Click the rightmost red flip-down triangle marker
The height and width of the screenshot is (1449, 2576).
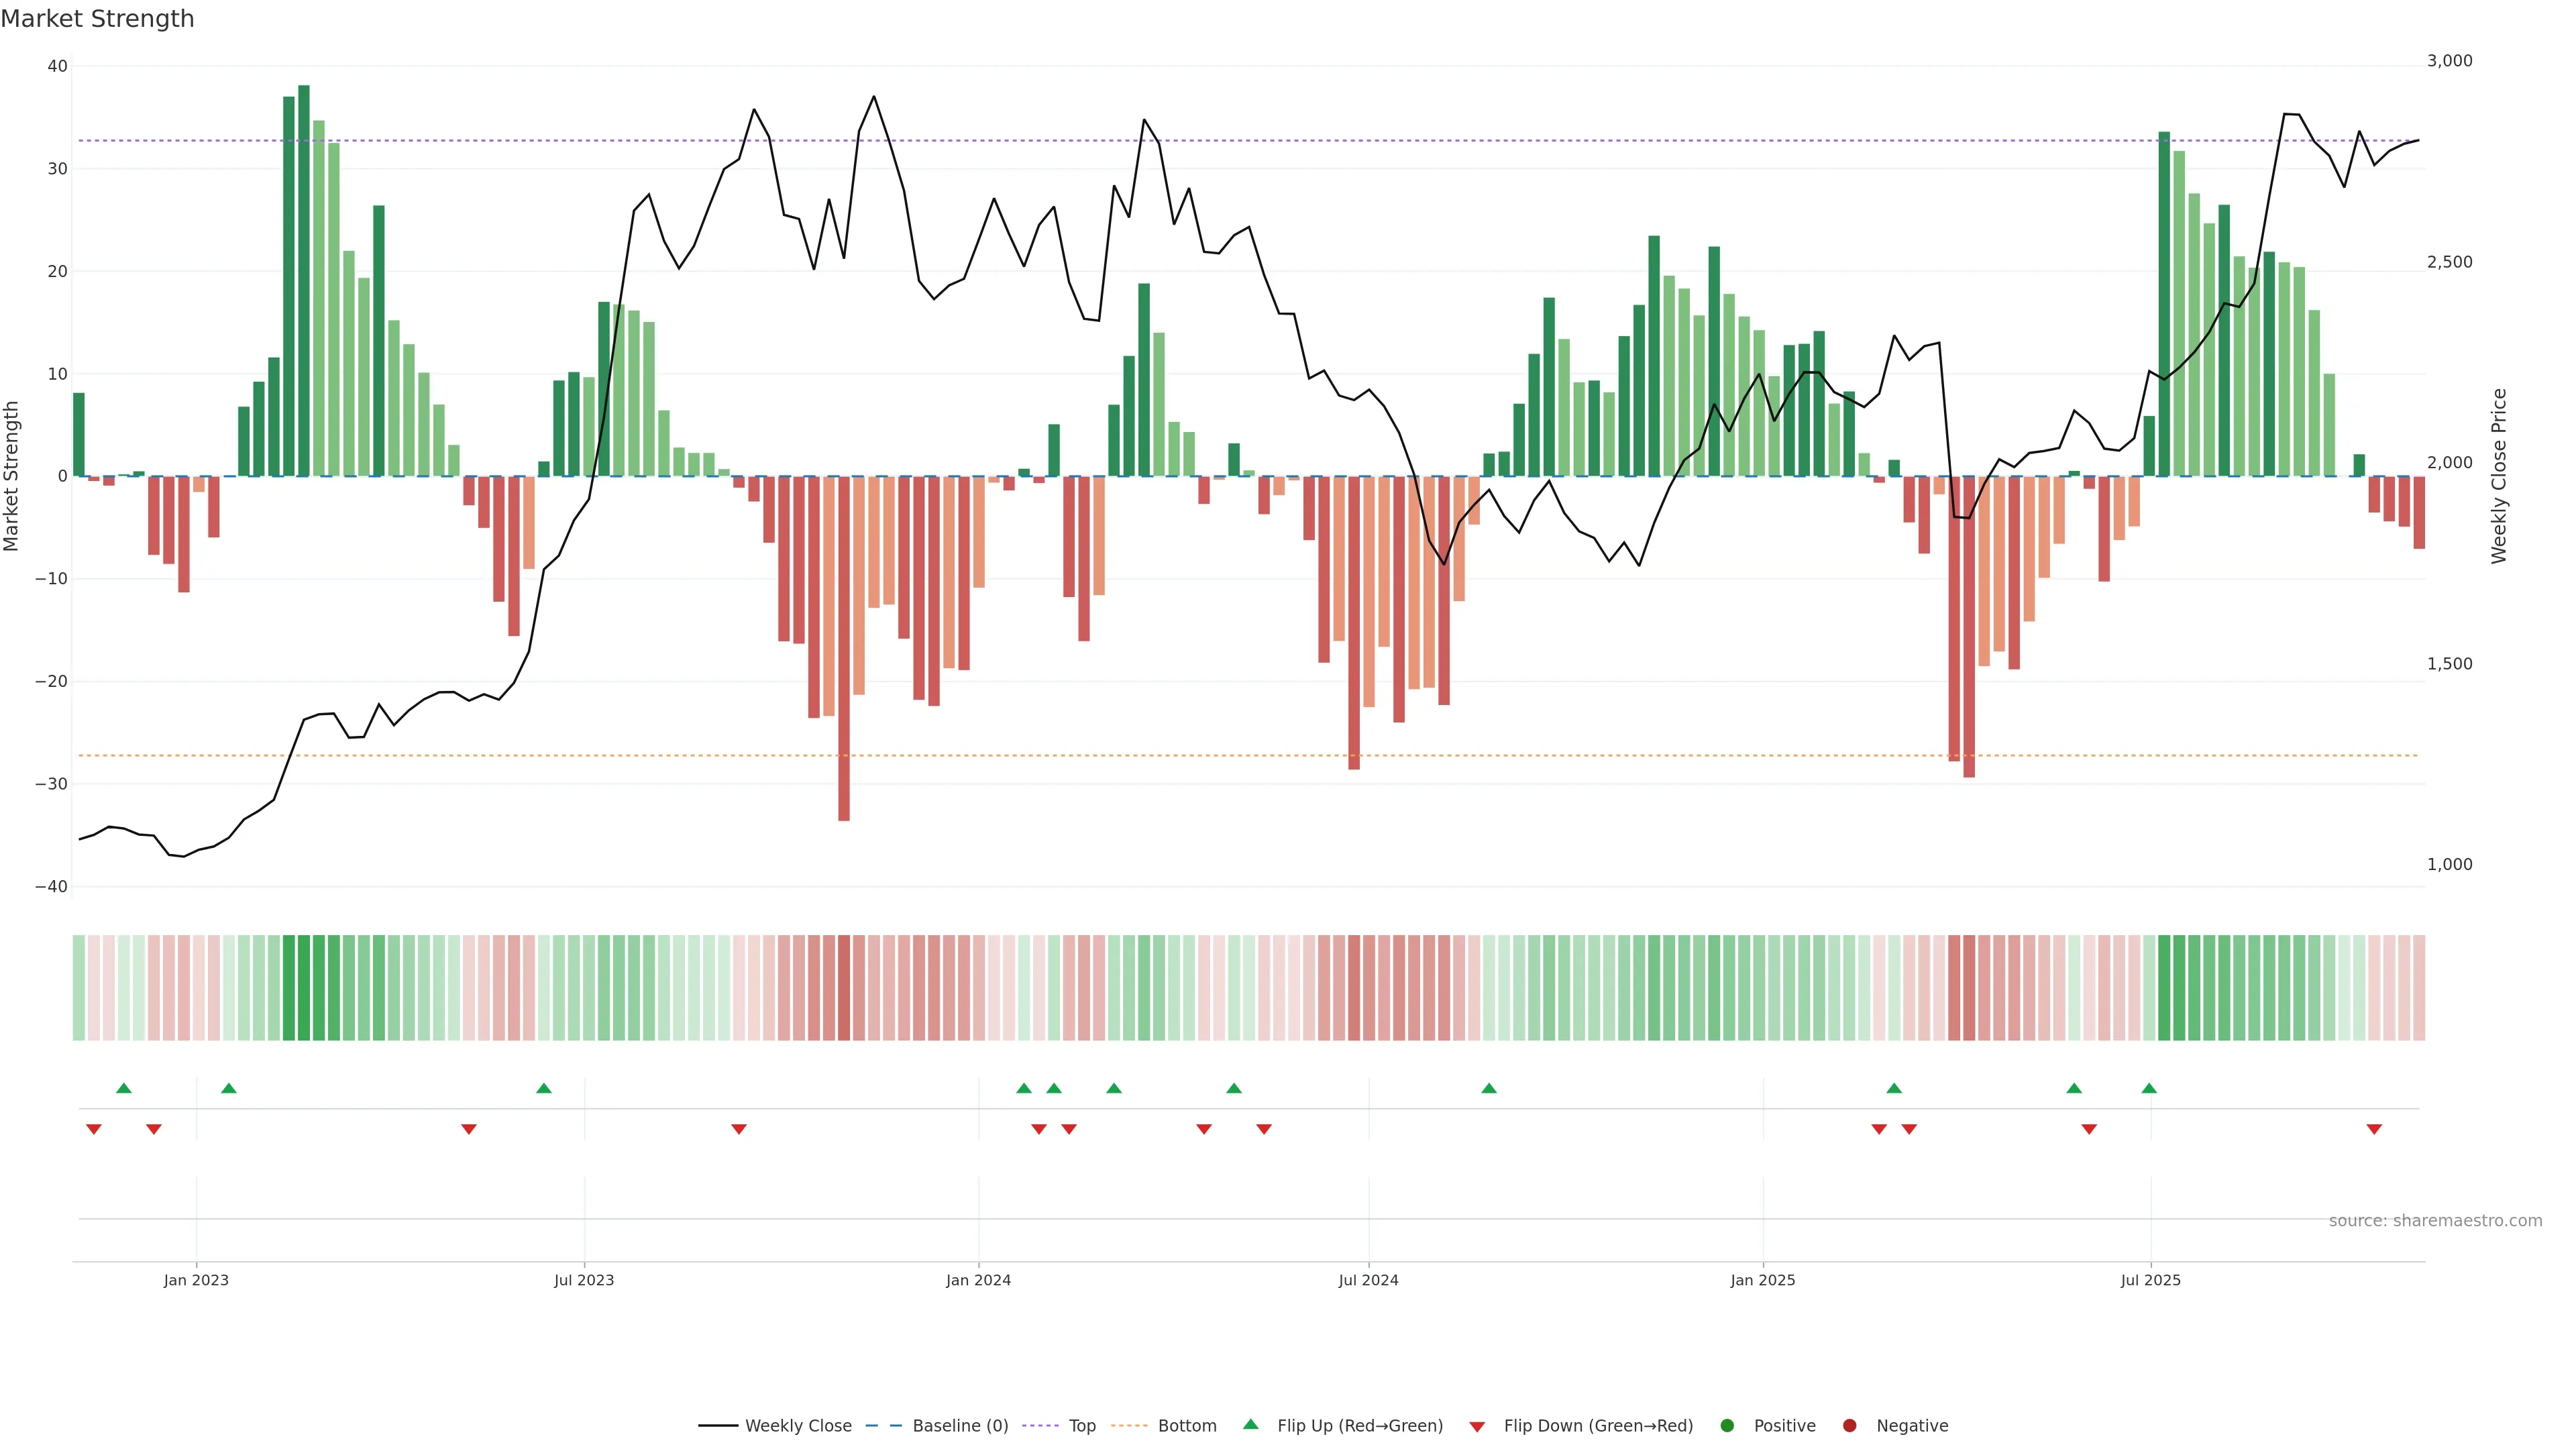tap(2374, 1129)
